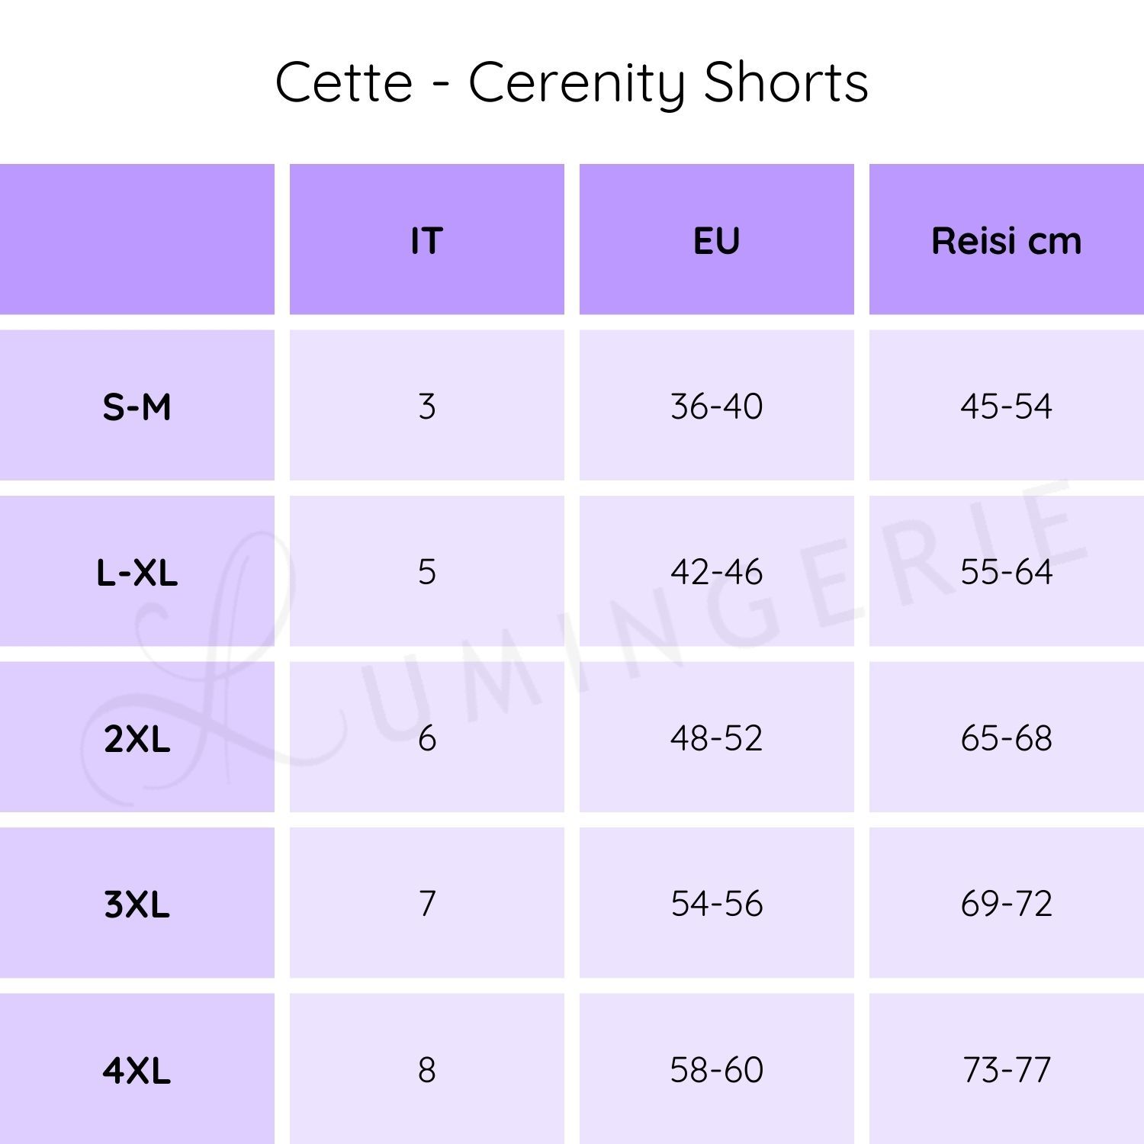Click the 2XL size row label
The image size is (1144, 1144).
(x=137, y=738)
